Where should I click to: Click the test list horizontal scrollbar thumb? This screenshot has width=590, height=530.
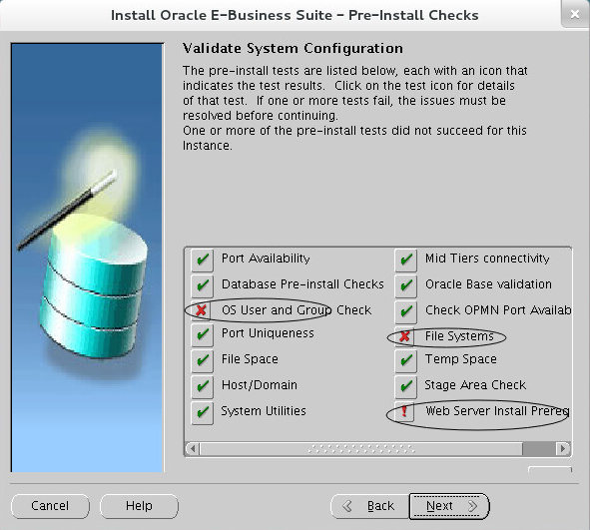[x=361, y=448]
